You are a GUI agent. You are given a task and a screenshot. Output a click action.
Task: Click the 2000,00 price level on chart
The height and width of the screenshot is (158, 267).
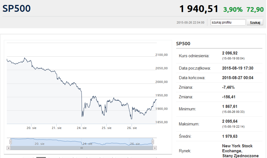[162, 82]
